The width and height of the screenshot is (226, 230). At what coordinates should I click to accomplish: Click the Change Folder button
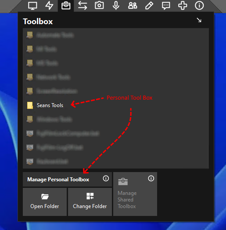point(90,202)
